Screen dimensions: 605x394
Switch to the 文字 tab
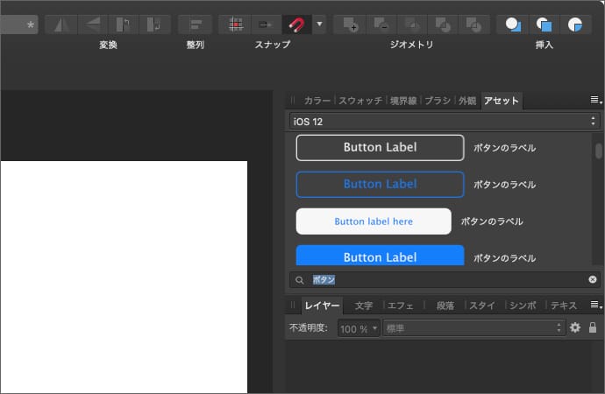point(364,306)
